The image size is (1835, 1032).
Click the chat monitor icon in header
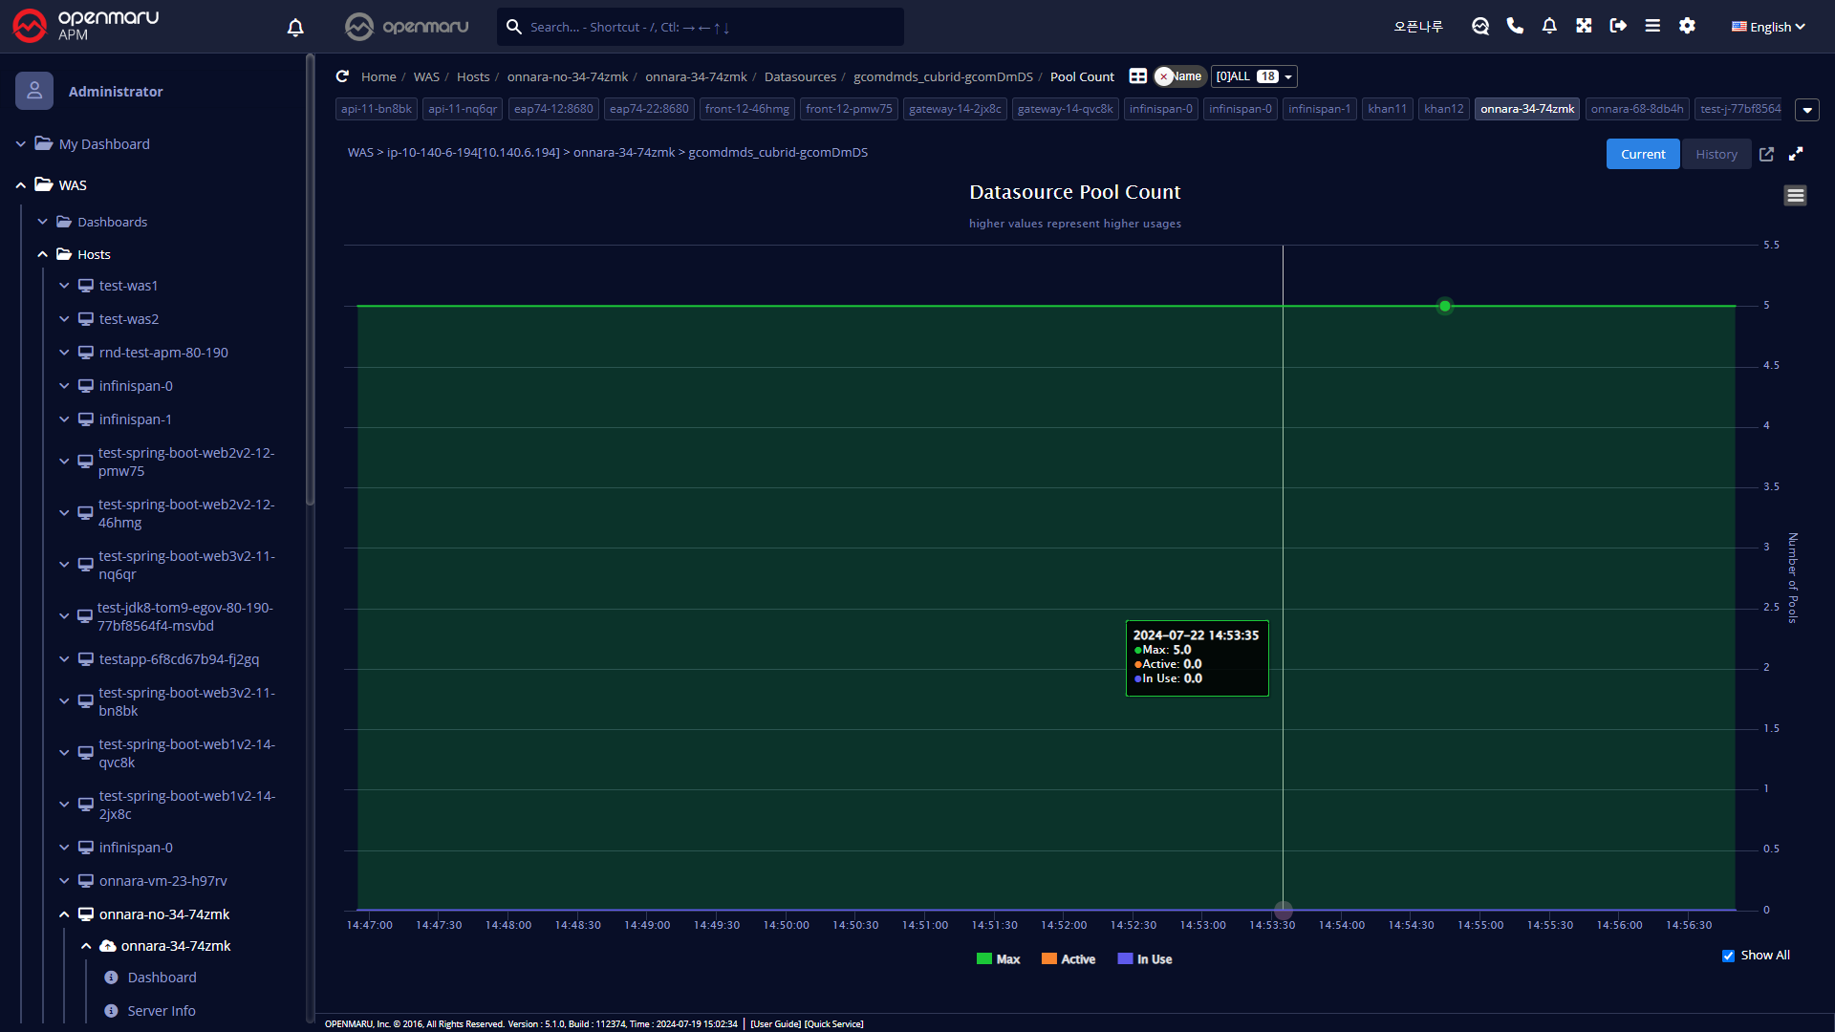[1480, 26]
